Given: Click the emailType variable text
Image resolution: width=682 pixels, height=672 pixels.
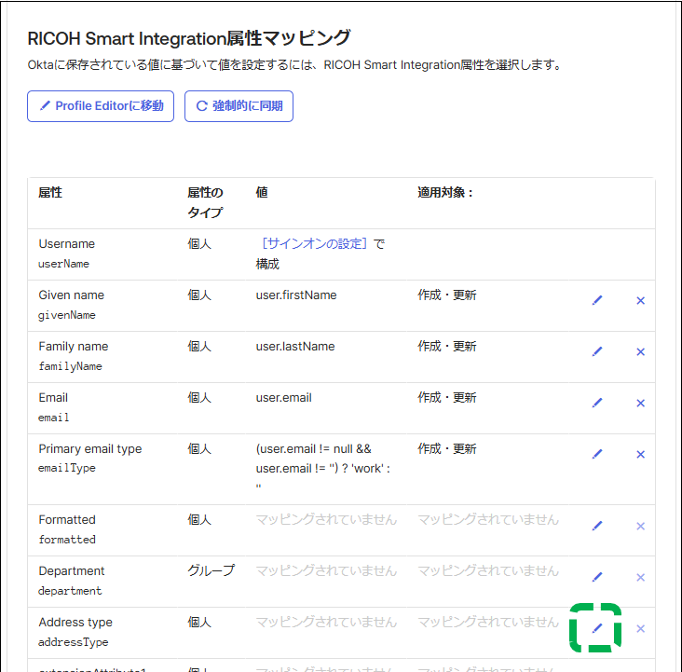Looking at the screenshot, I should [x=67, y=468].
